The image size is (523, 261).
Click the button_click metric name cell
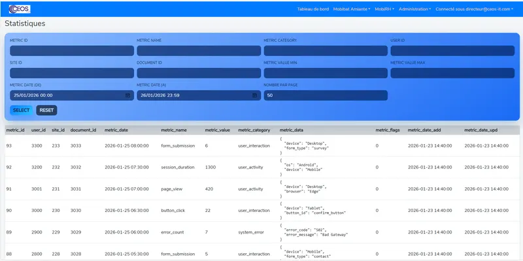(173, 211)
